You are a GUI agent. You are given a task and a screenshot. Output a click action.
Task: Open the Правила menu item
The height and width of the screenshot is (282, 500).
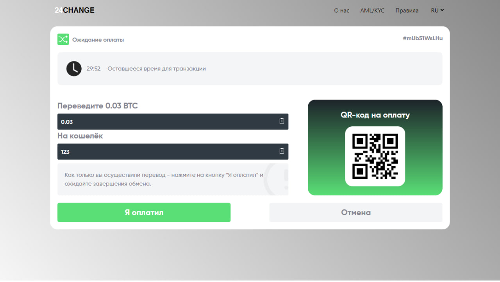[x=407, y=11]
